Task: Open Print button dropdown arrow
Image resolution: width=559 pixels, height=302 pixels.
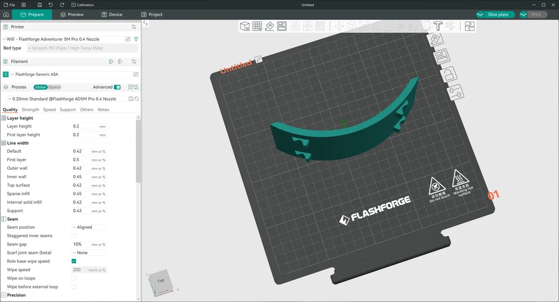Action: coord(523,14)
